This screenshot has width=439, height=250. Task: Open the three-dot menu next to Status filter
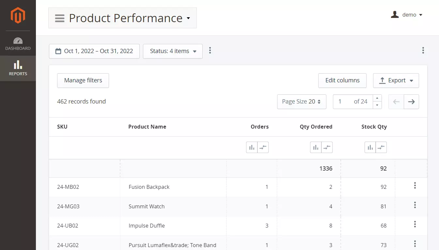[210, 50]
